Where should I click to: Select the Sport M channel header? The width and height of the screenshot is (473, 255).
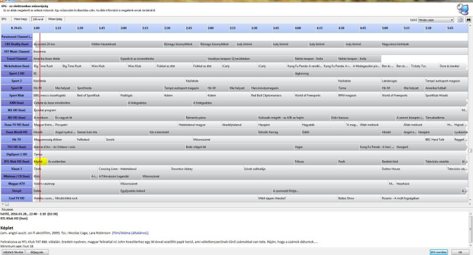17,88
